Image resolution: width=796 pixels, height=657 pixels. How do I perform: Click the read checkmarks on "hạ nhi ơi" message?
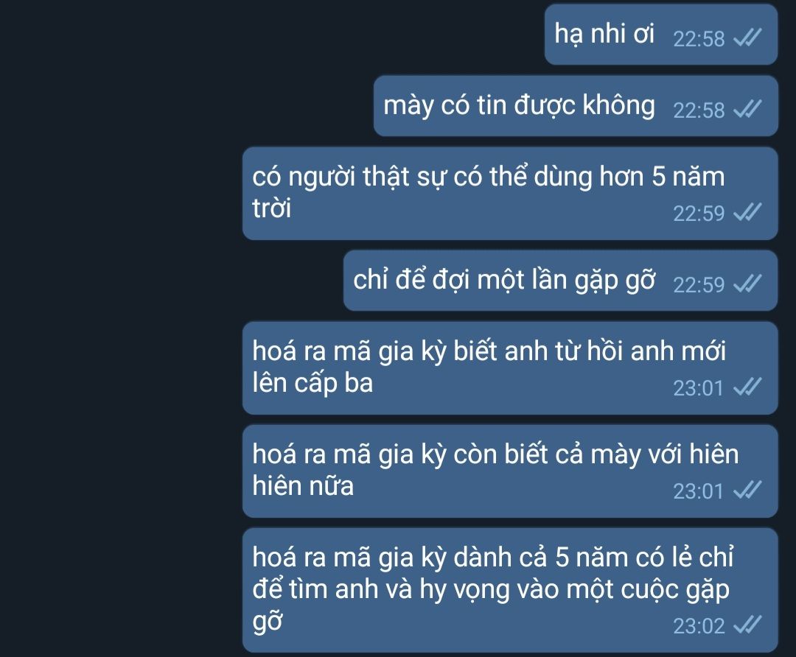[x=748, y=37]
